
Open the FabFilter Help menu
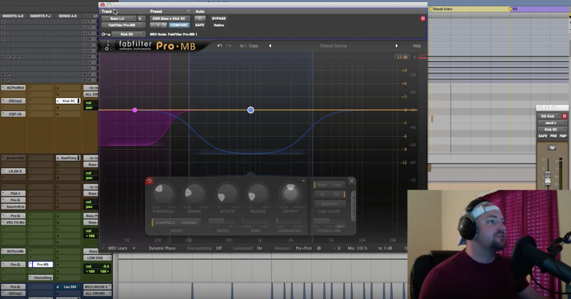tap(417, 46)
